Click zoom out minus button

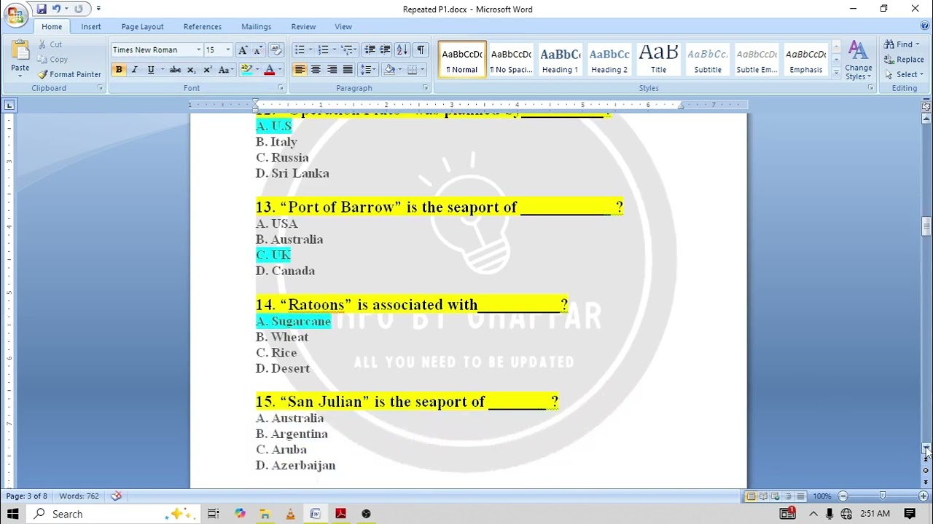tap(843, 496)
